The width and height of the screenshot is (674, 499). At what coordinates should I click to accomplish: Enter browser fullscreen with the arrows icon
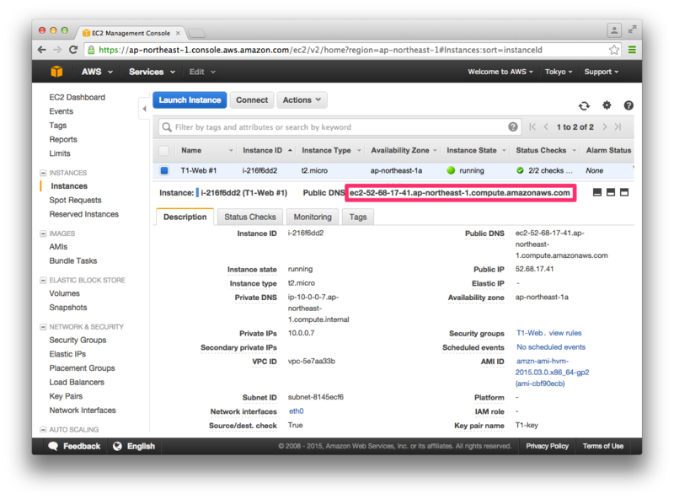pyautogui.click(x=632, y=30)
